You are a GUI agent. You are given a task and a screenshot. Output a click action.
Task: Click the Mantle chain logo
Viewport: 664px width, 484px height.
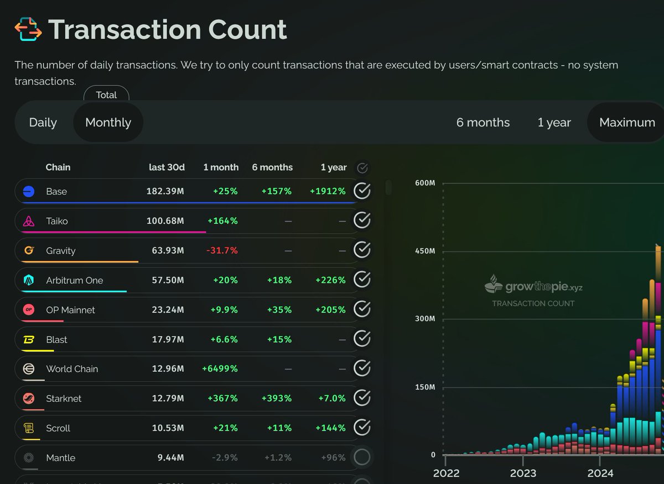pyautogui.click(x=29, y=457)
